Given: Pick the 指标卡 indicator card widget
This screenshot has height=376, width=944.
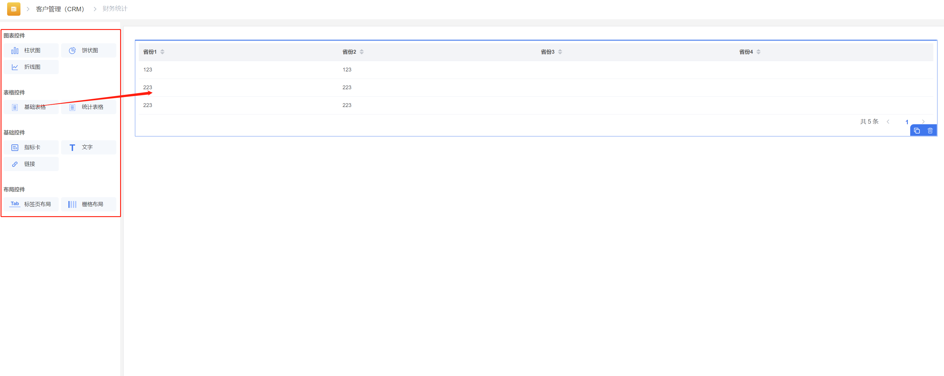Looking at the screenshot, I should (x=31, y=147).
